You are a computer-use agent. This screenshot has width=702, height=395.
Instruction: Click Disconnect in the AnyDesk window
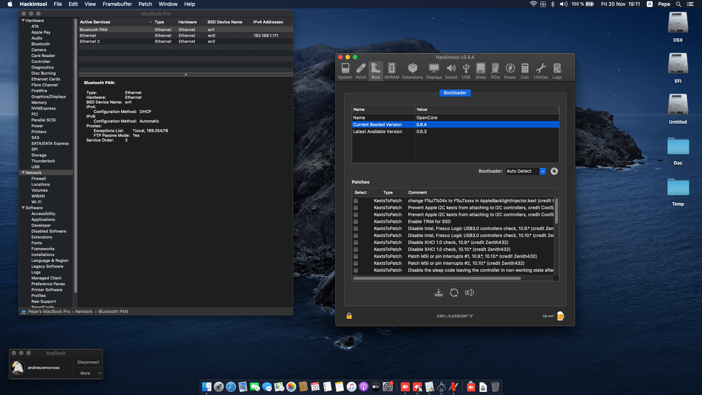coord(88,362)
